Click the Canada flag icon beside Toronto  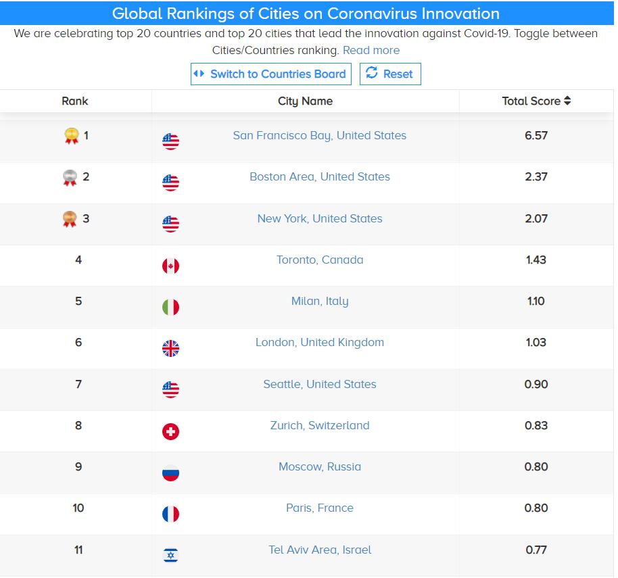(171, 266)
